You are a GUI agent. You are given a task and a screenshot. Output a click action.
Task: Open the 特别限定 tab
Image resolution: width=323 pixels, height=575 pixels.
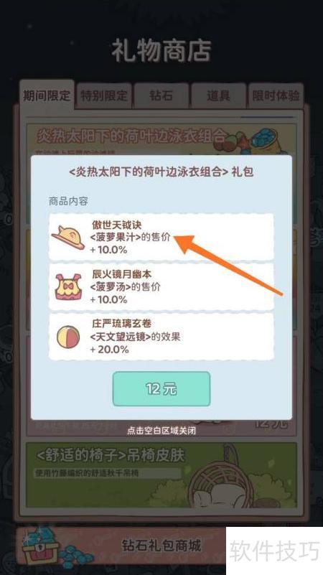pyautogui.click(x=104, y=95)
